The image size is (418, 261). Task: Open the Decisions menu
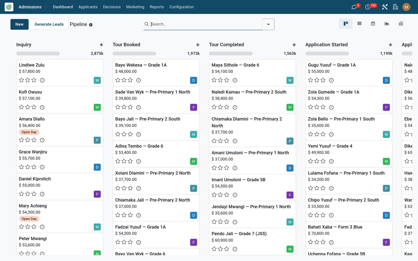[112, 7]
